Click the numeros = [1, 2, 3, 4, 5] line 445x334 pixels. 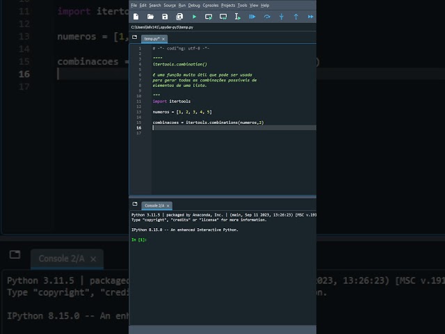(182, 112)
